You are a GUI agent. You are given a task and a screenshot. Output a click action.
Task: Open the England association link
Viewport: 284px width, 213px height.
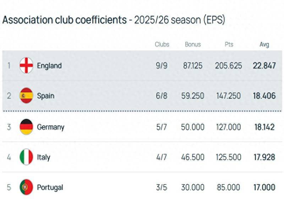(49, 66)
